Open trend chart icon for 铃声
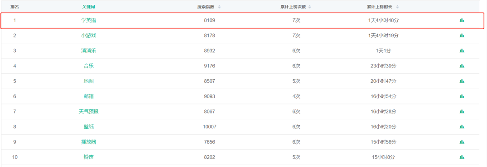The height and width of the screenshot is (167, 487). [x=462, y=157]
